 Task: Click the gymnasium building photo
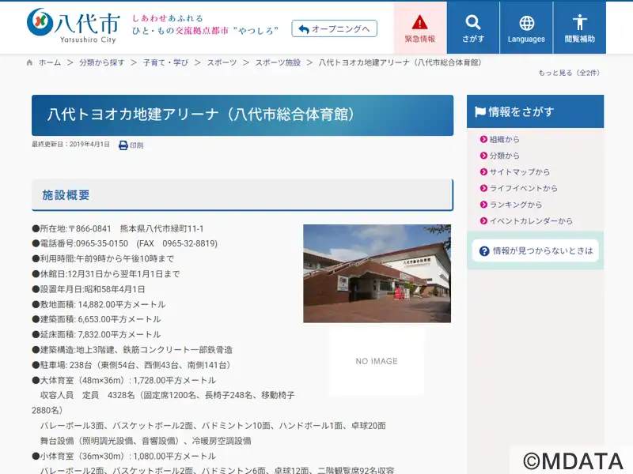[377, 273]
